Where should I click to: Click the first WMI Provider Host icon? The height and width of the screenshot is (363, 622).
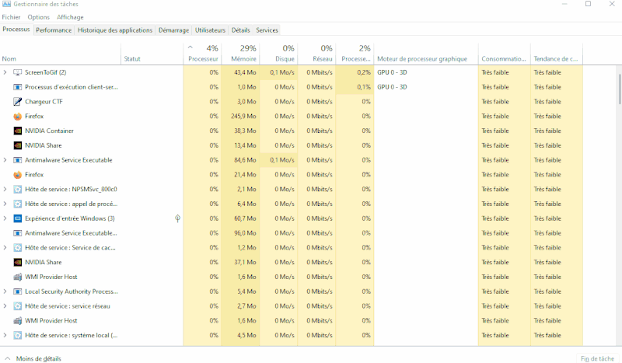point(18,277)
